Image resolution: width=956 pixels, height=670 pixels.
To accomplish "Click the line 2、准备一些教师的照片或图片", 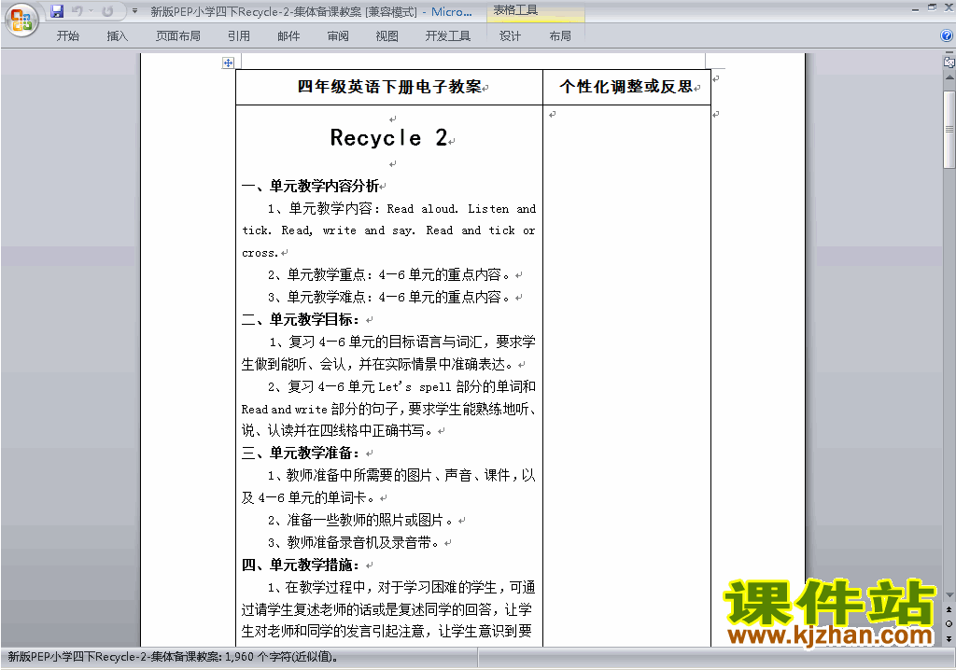I will click(361, 520).
